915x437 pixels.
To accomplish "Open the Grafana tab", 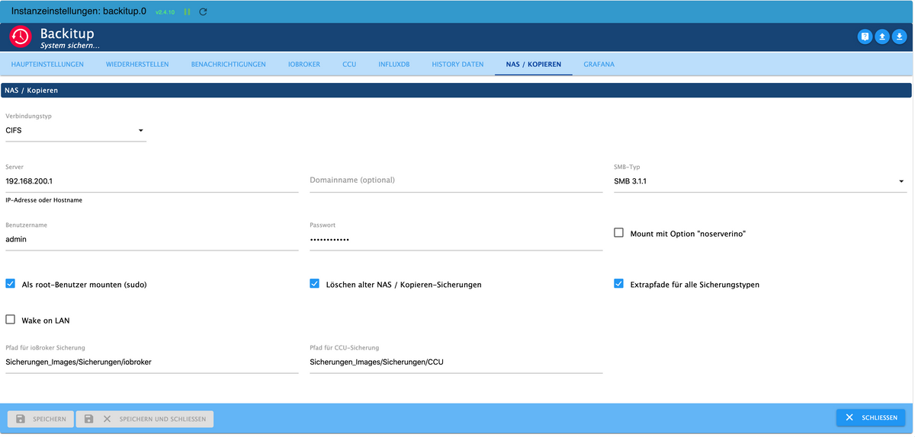I will click(599, 64).
